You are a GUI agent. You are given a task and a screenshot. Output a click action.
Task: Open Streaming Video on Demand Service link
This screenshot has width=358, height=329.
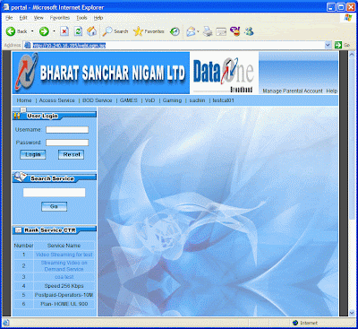point(64,266)
